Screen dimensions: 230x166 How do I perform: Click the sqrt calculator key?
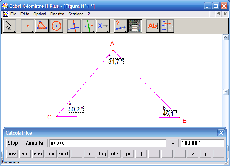tap(64, 154)
